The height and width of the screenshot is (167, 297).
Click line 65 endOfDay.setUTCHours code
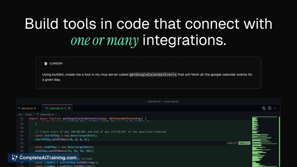(64, 151)
